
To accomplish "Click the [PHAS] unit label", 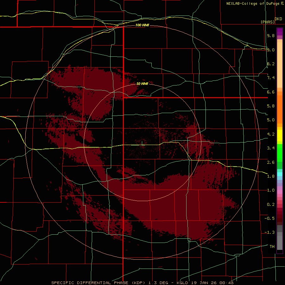I will click(268, 22).
